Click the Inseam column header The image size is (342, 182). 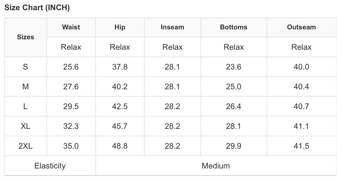pyautogui.click(x=172, y=27)
